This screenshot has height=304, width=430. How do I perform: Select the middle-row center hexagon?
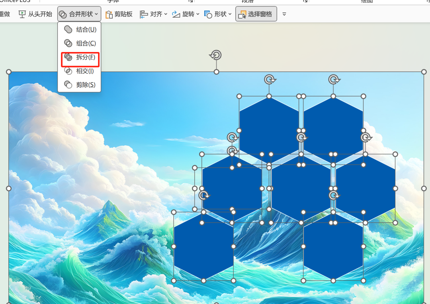[x=301, y=189]
